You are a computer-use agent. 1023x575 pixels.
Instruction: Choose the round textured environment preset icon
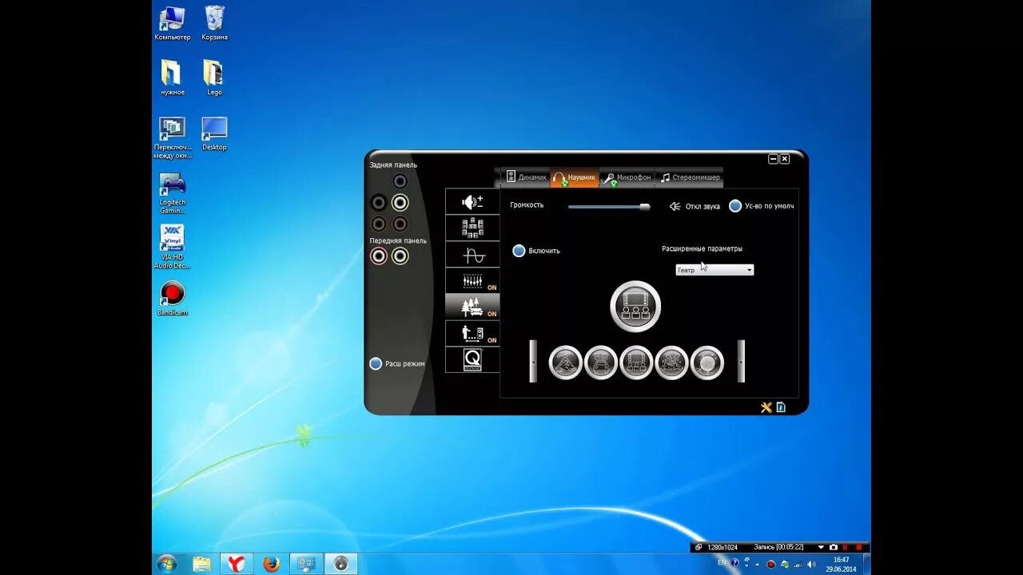tap(707, 363)
